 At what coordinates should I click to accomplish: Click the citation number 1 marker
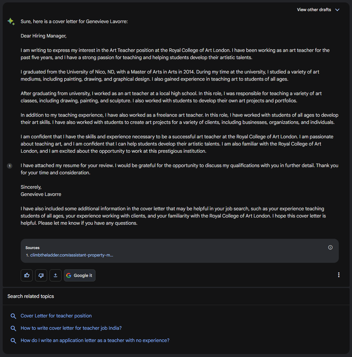point(10,166)
